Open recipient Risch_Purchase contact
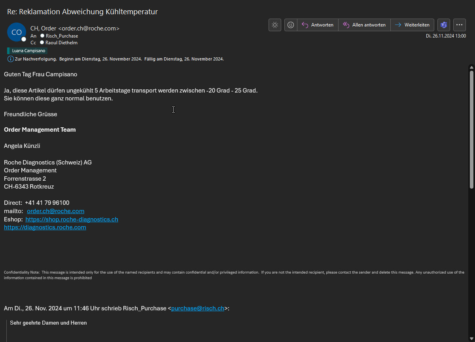The image size is (475, 342). click(x=62, y=36)
